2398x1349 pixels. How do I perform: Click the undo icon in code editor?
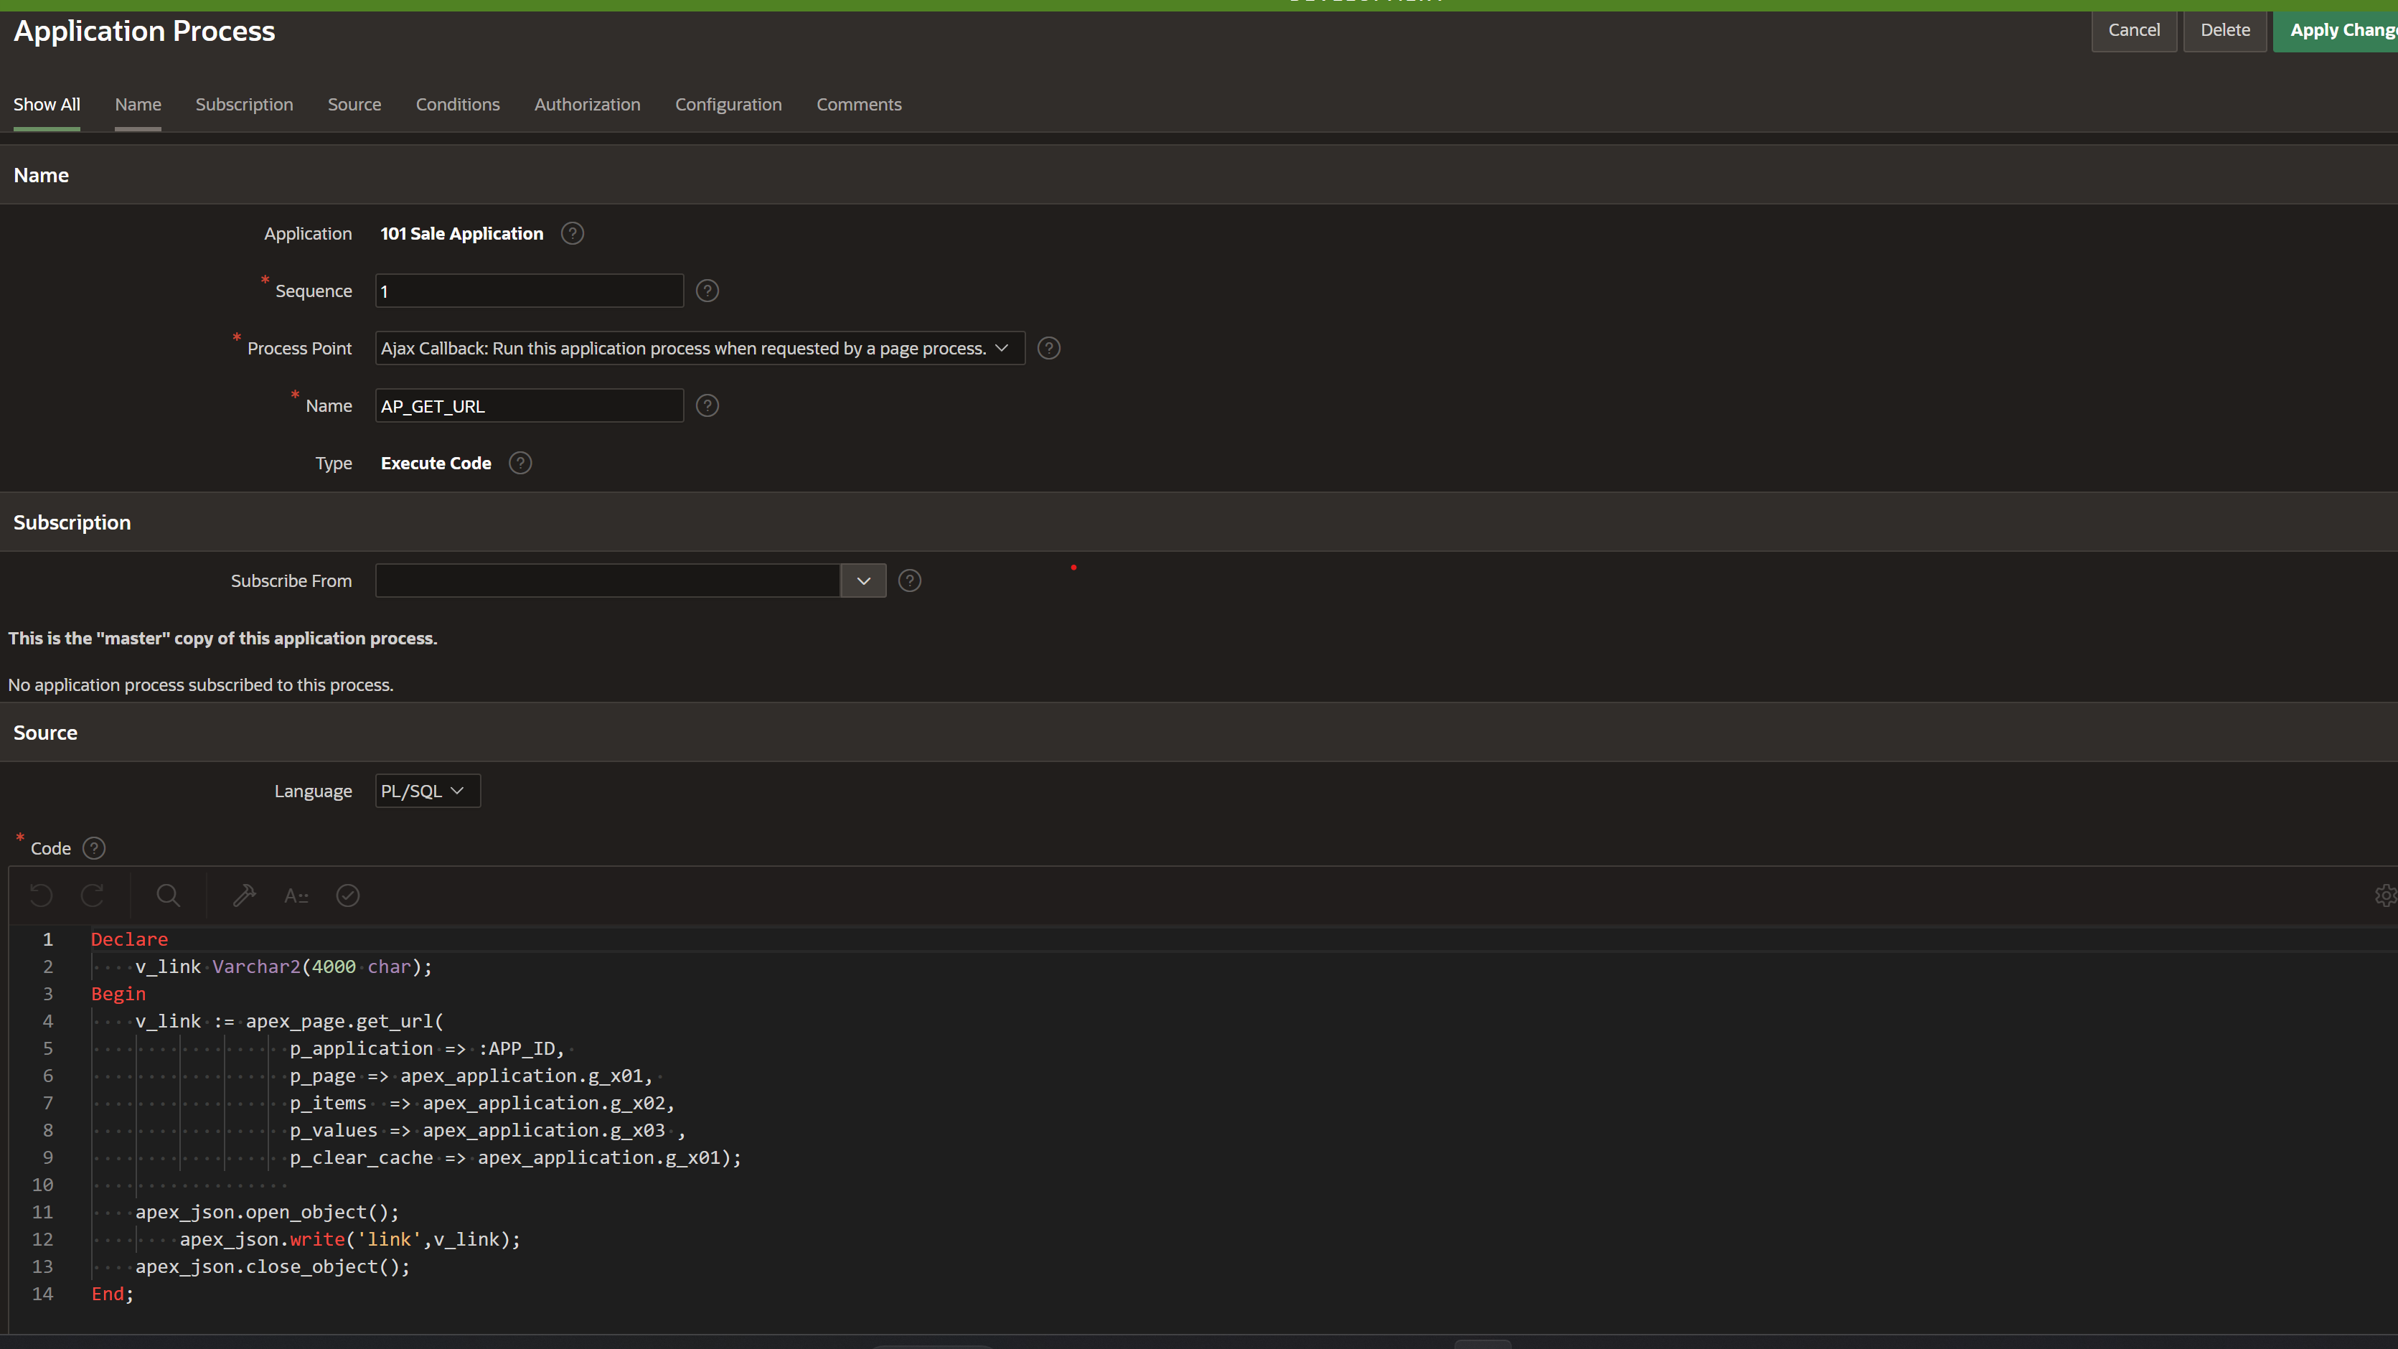[x=41, y=896]
